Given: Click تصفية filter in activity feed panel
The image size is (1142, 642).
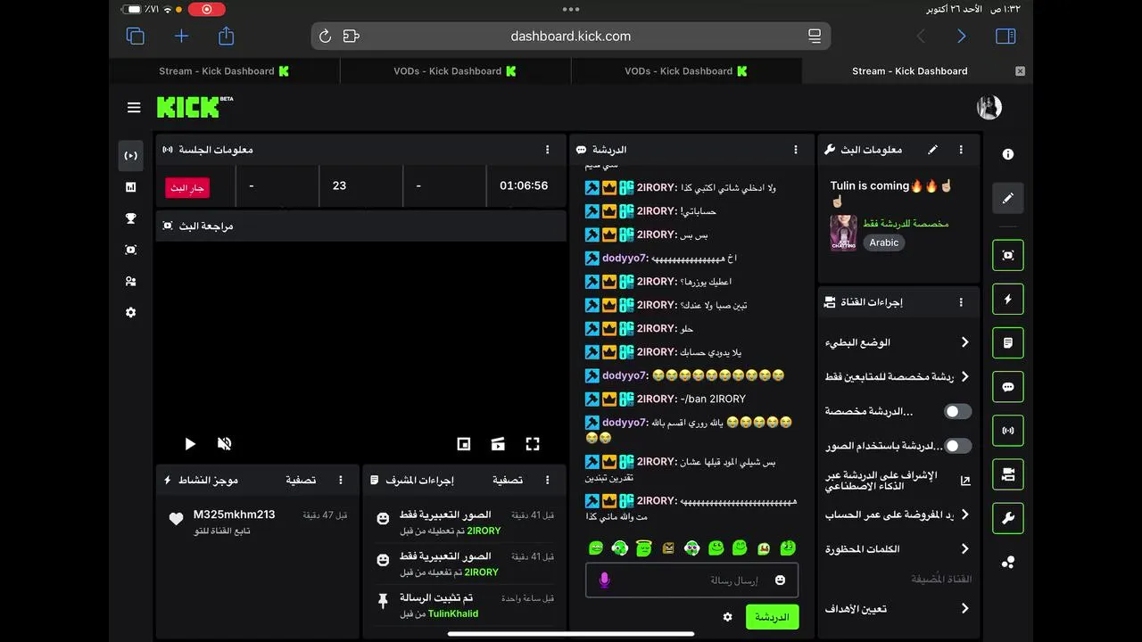Looking at the screenshot, I should 301,480.
